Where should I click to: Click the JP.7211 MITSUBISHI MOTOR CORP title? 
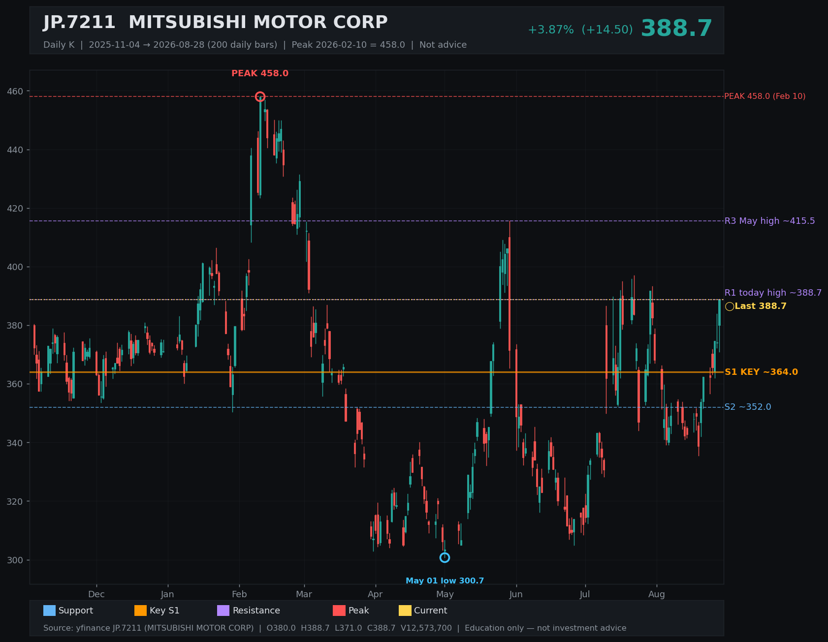pyautogui.click(x=215, y=23)
